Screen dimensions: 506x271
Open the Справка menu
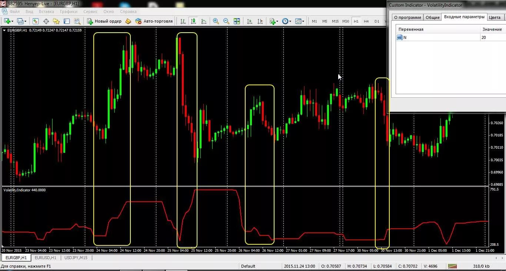tap(128, 11)
